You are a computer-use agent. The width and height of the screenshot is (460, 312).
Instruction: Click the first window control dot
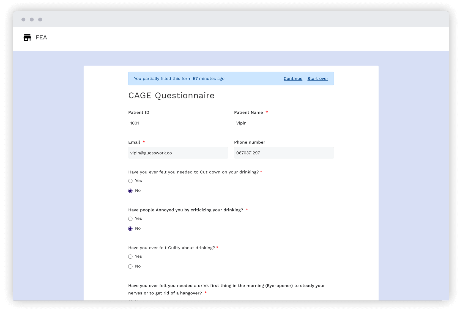coord(23,20)
